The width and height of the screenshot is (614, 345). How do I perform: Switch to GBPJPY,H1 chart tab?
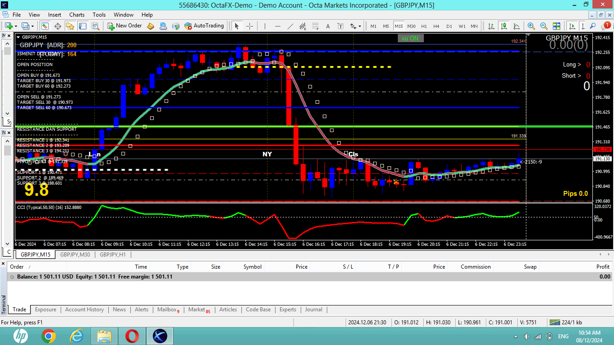(113, 255)
